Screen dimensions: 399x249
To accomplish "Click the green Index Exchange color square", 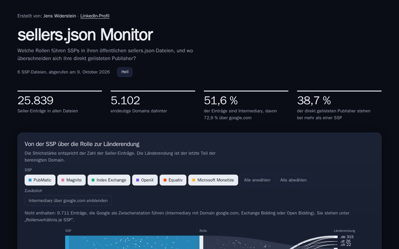I will click(93, 180).
